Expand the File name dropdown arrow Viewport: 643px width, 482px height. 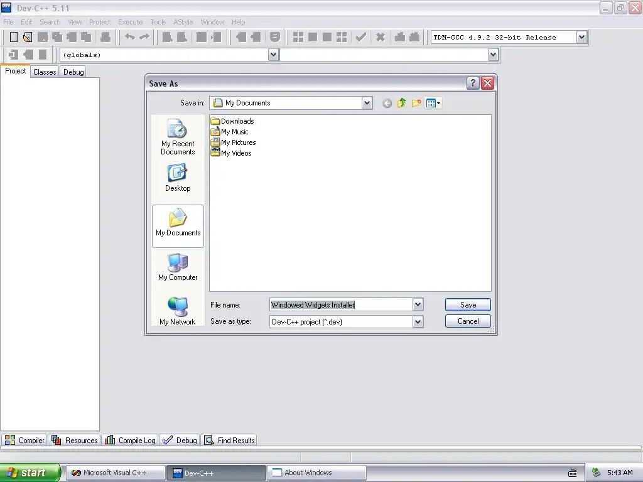click(x=418, y=304)
